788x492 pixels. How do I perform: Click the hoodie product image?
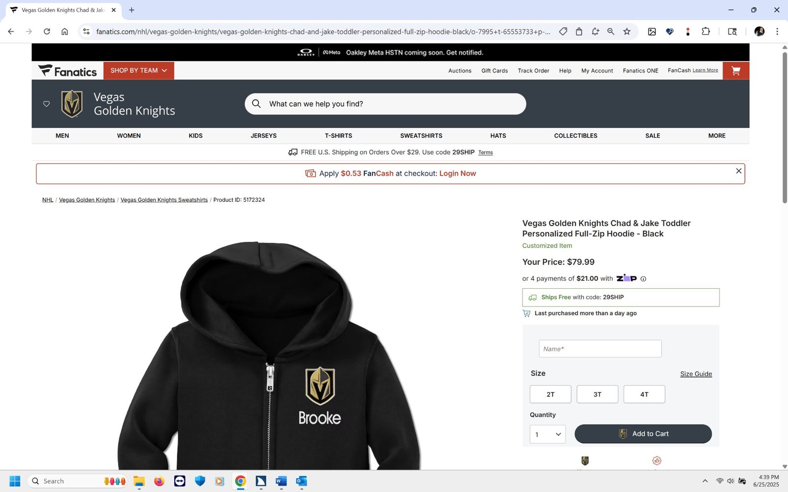click(x=268, y=355)
